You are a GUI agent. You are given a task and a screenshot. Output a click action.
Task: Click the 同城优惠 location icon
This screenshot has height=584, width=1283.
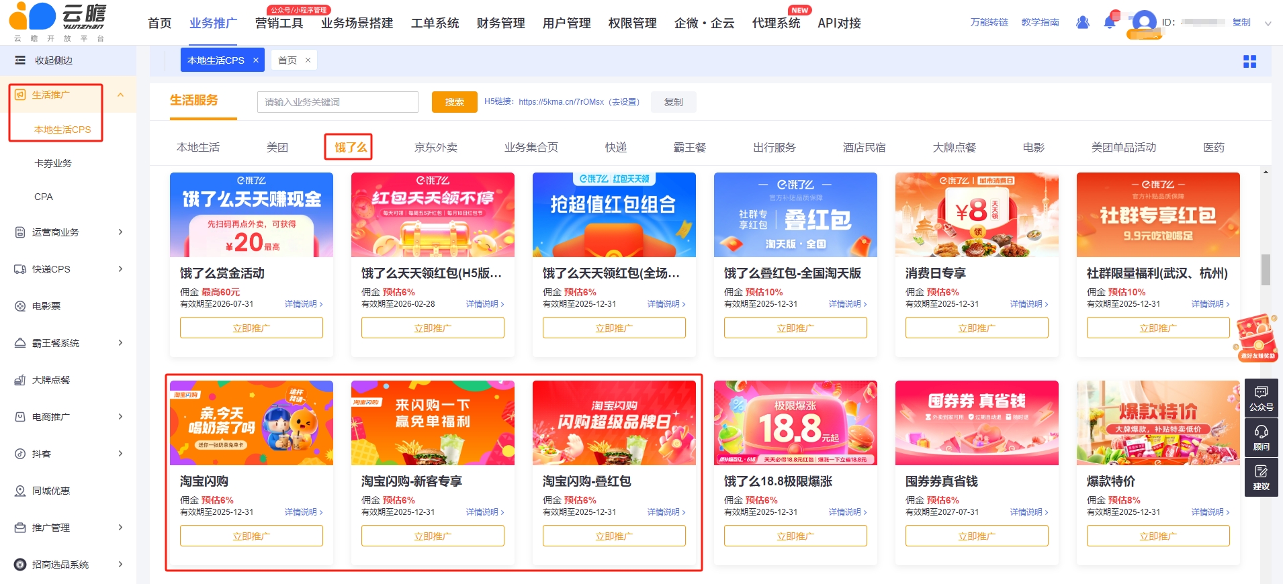click(20, 491)
